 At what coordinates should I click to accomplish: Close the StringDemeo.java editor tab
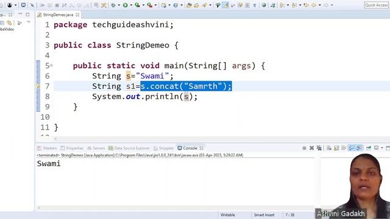(77, 15)
